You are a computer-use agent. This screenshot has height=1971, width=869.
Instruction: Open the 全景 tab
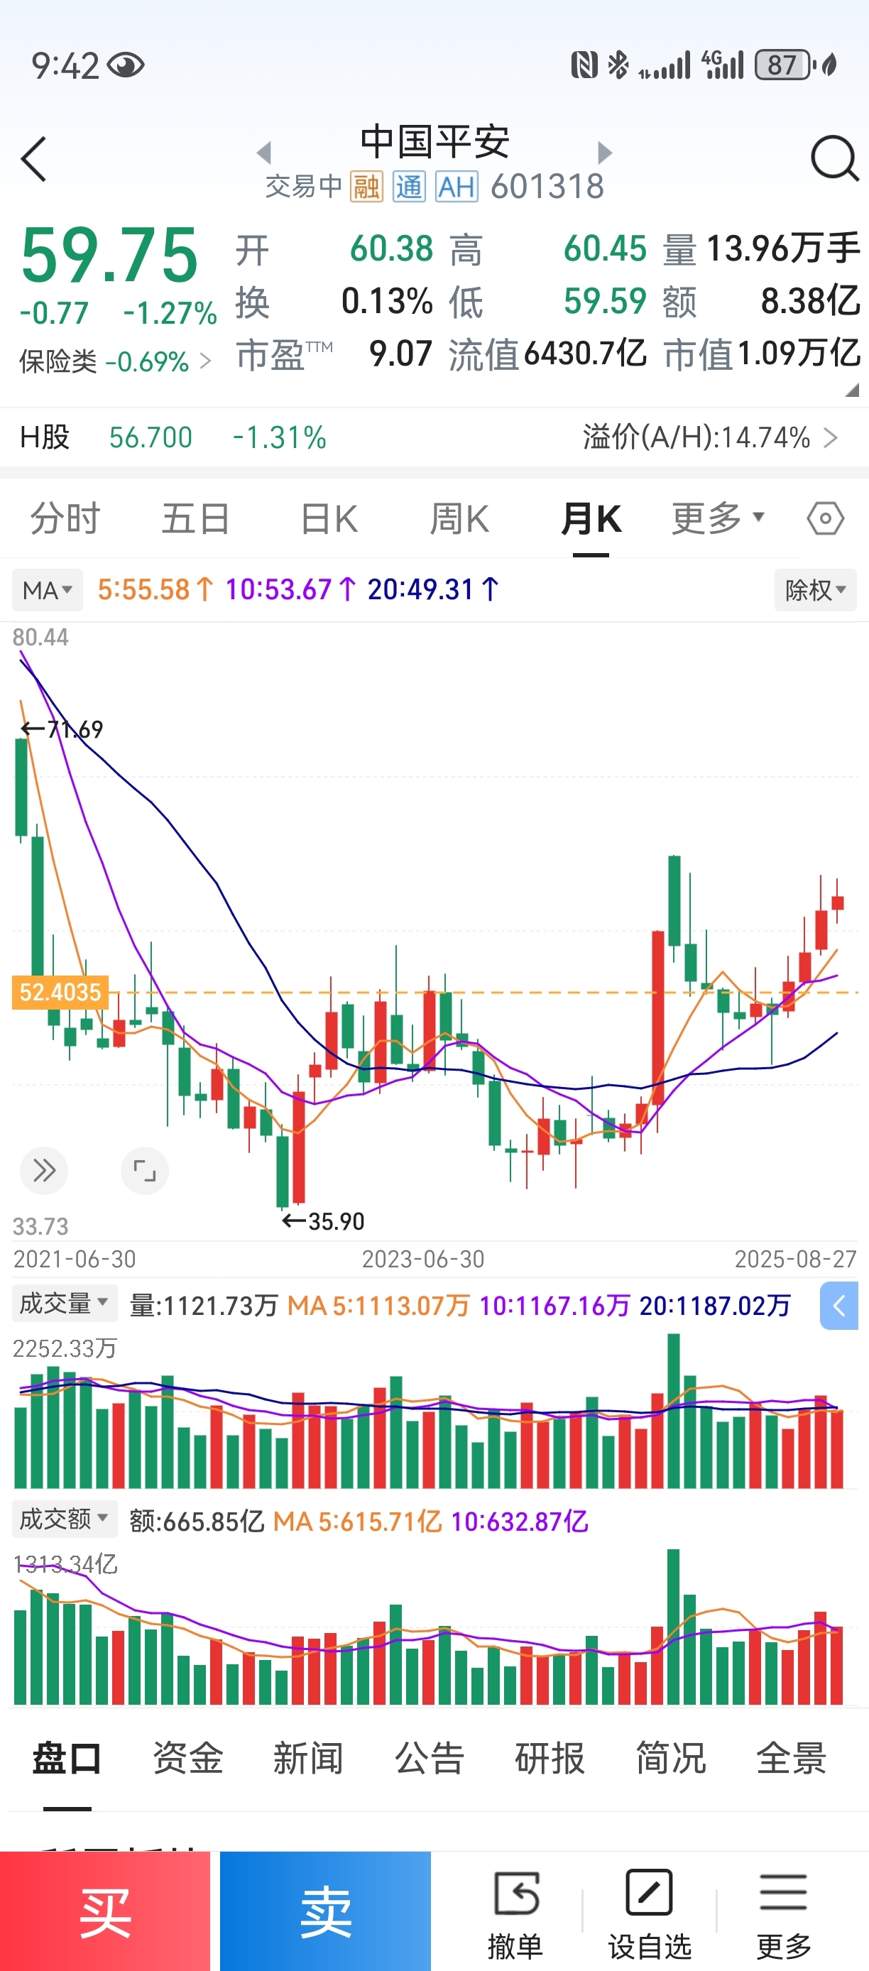(x=791, y=1758)
